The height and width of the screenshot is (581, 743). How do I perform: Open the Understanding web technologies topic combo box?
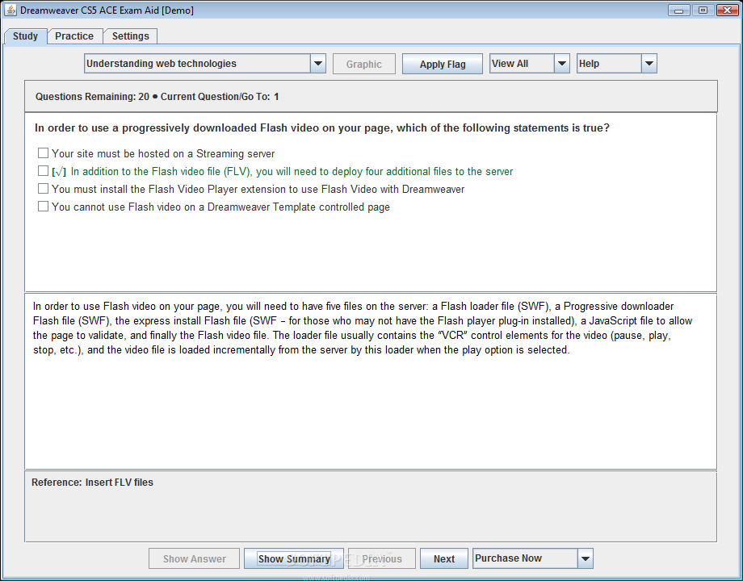tap(204, 64)
